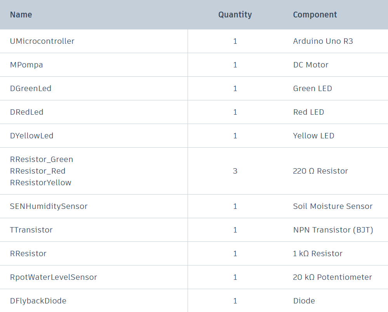Screen dimensions: 388x312
Task: Click the NPN Transistor (BJT) cell
Action: pos(333,230)
